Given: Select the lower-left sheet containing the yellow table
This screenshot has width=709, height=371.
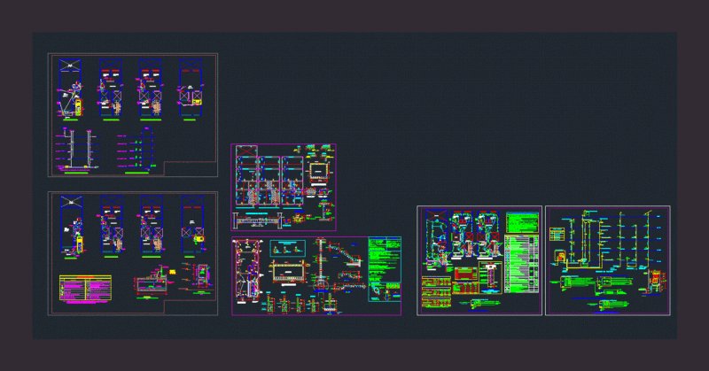Looking at the screenshot, I should [132, 253].
